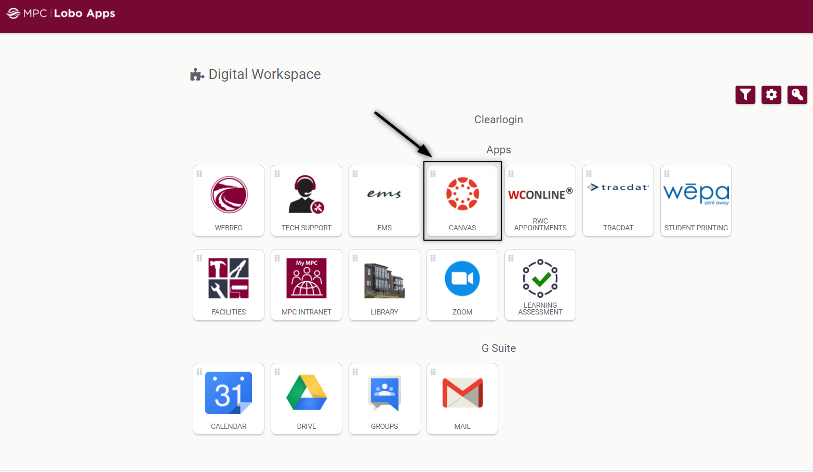The width and height of the screenshot is (813, 472).
Task: Click drag handle on Facilities tile
Action: 199,258
